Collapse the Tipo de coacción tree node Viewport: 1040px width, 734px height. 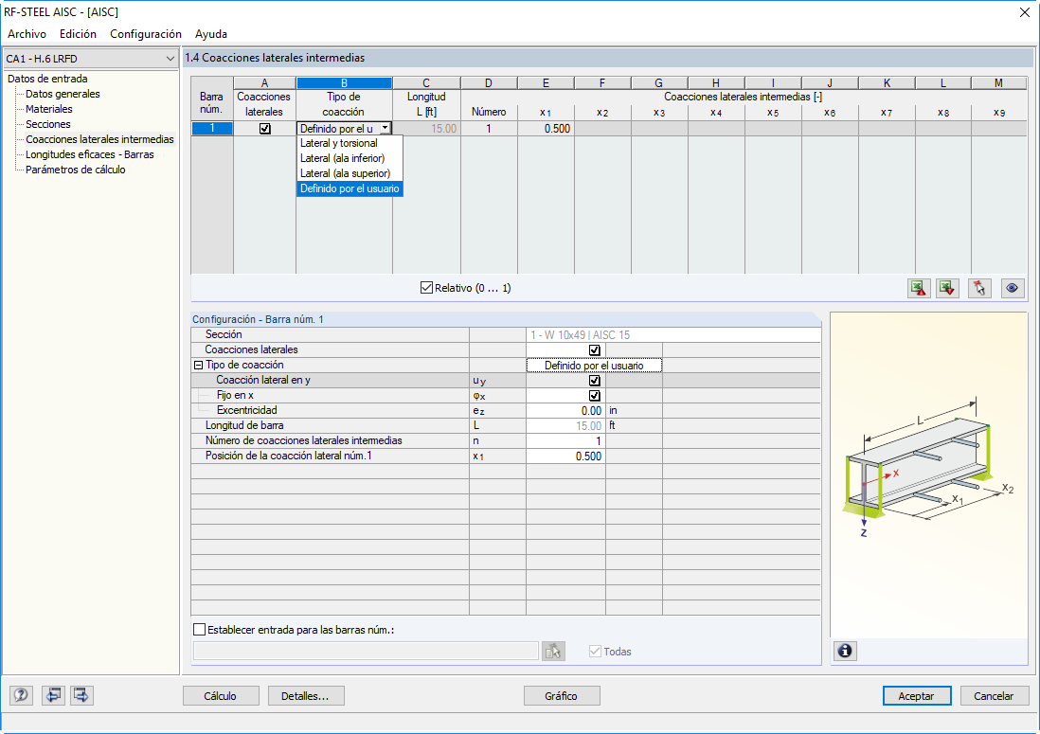198,366
